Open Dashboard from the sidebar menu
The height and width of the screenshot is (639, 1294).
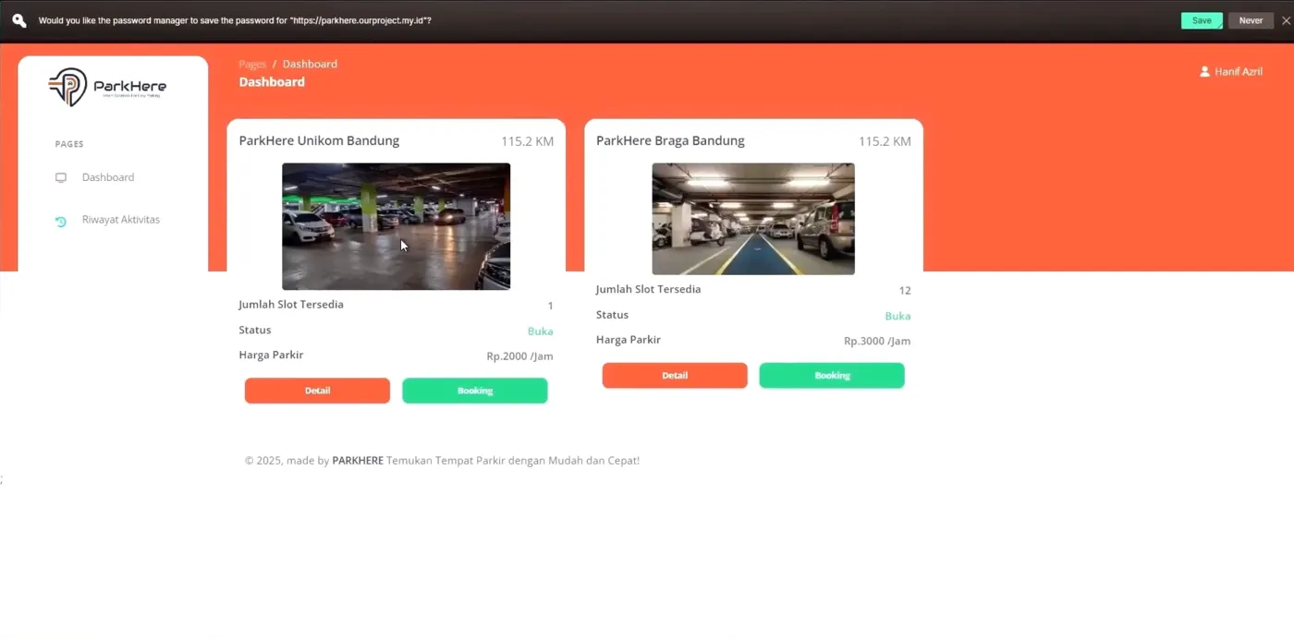pos(108,177)
